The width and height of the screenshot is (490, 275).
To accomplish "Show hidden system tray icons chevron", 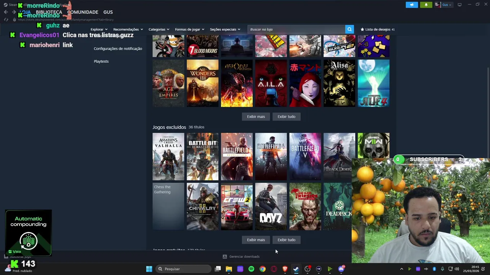I will [401, 269].
